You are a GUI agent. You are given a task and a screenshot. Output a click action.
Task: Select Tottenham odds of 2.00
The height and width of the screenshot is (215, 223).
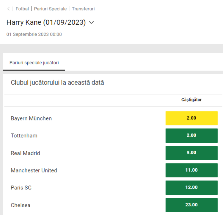coord(191,135)
